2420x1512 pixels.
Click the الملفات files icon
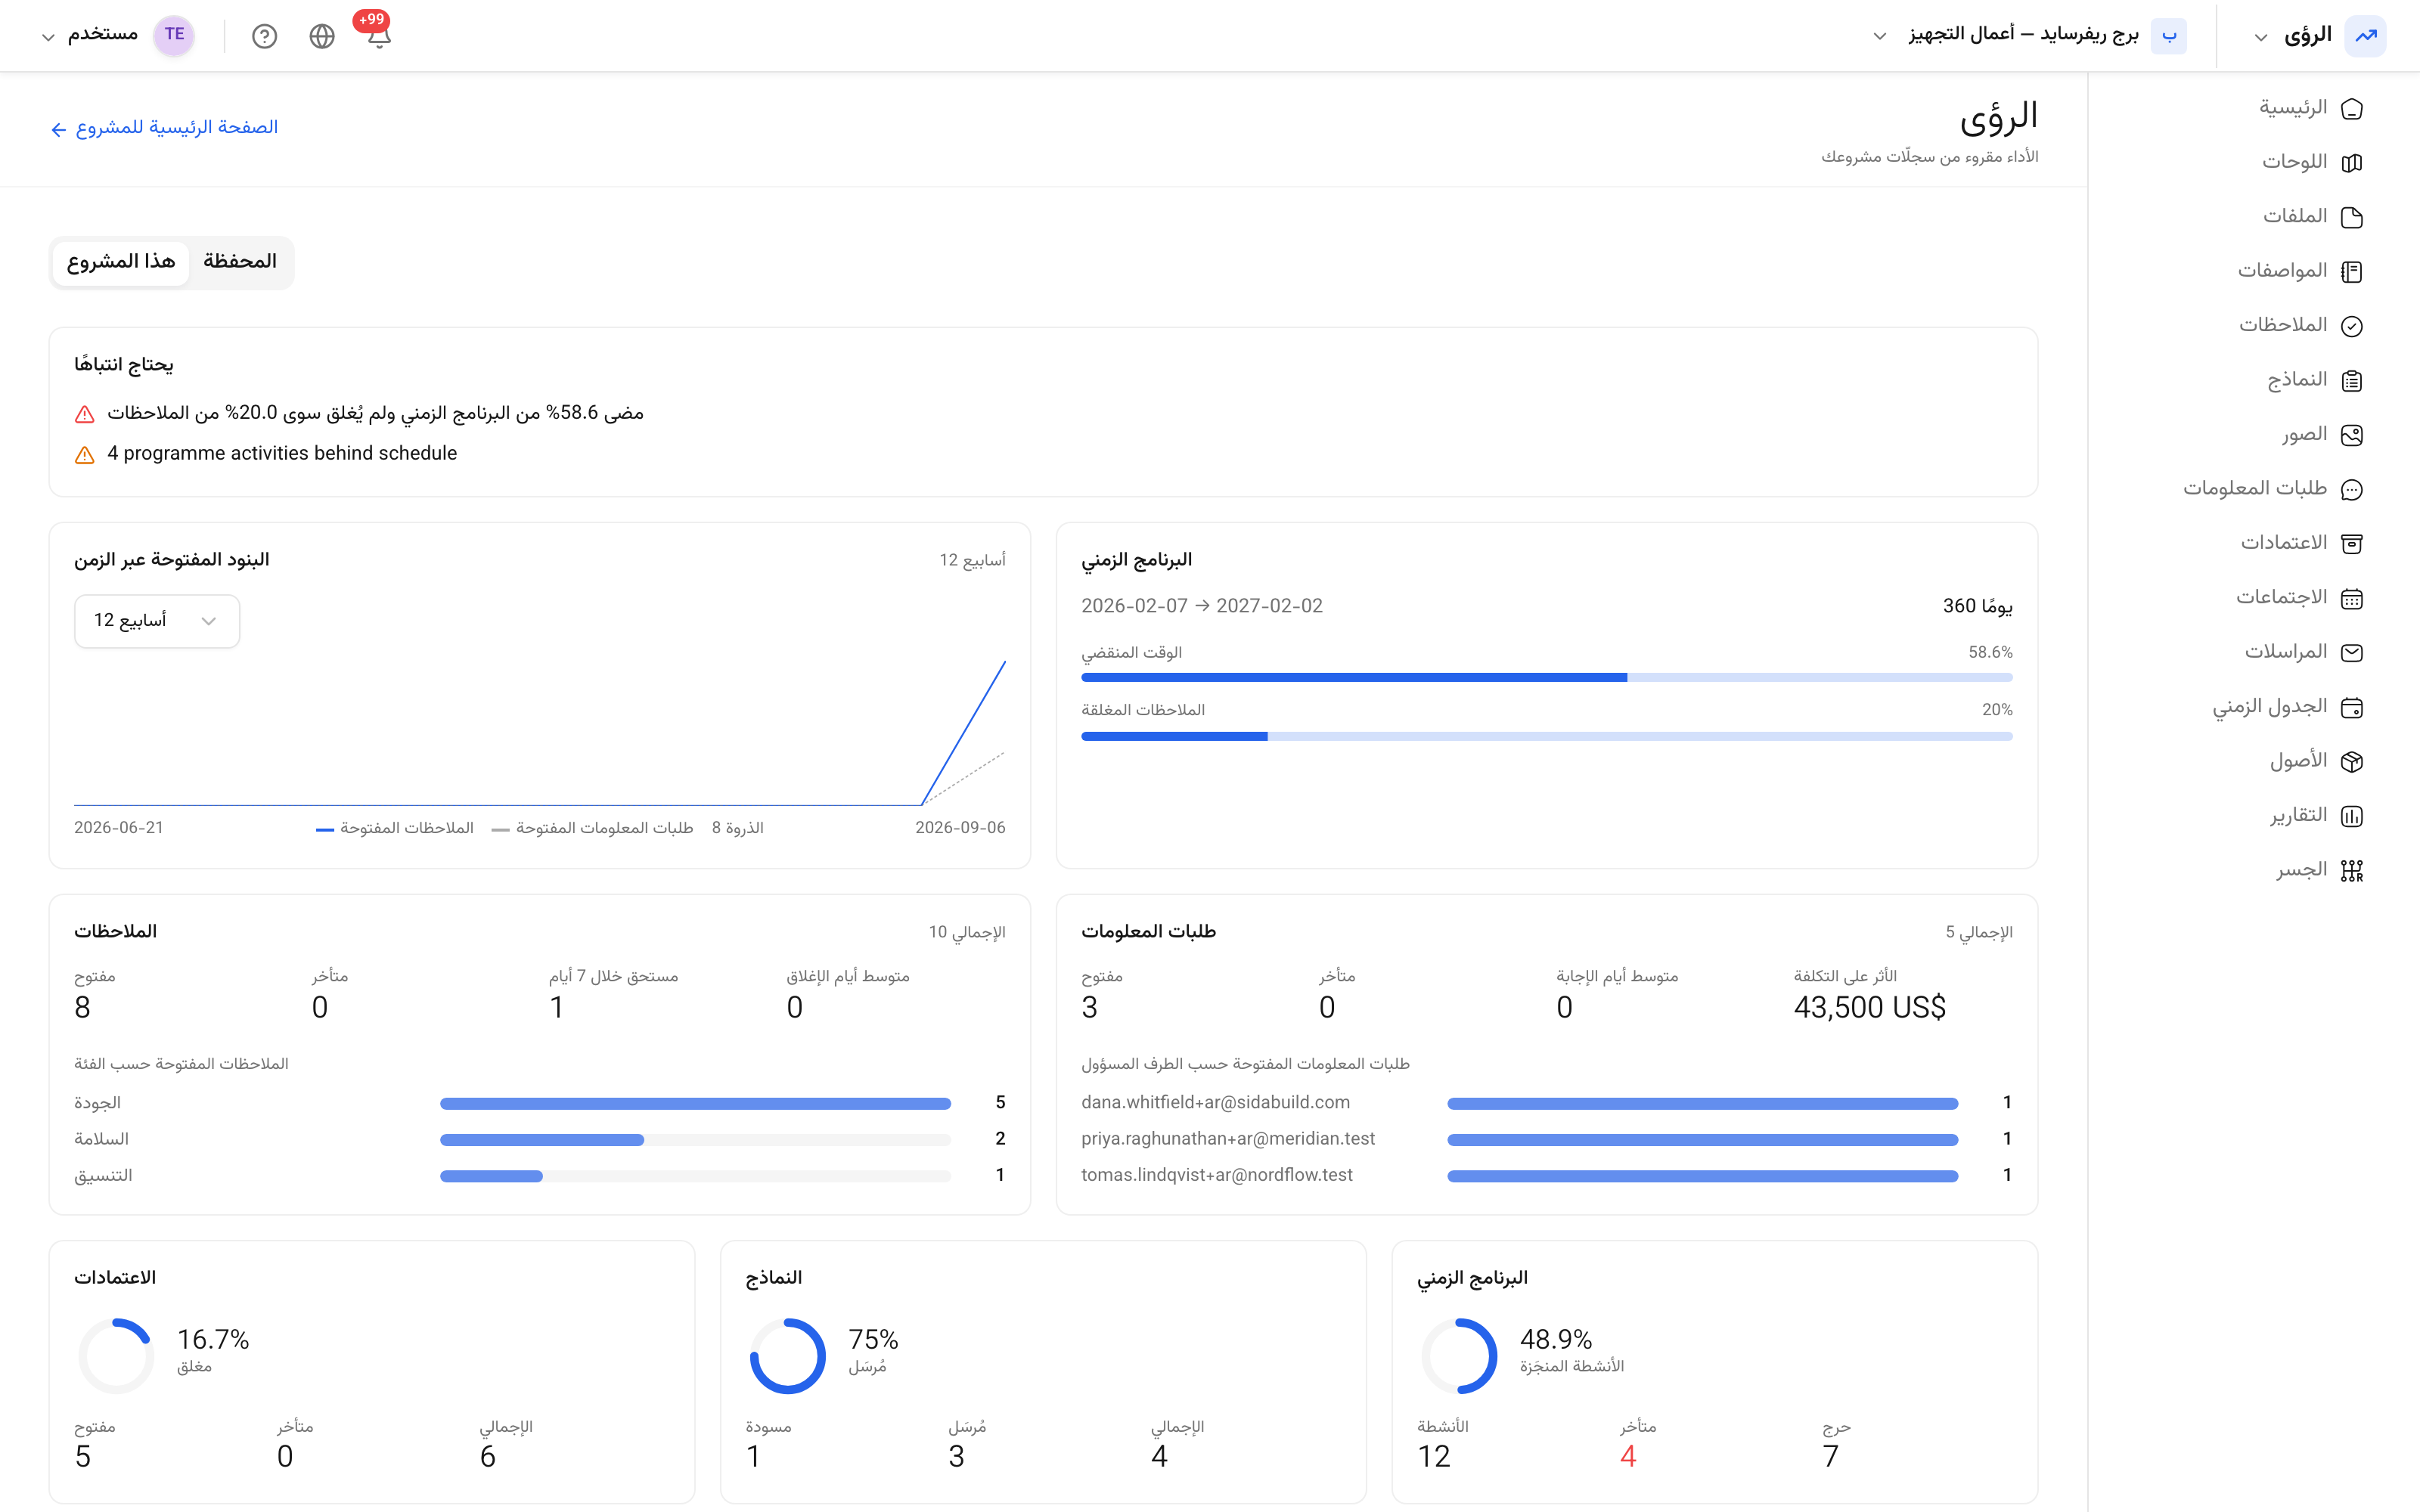[x=2352, y=217]
